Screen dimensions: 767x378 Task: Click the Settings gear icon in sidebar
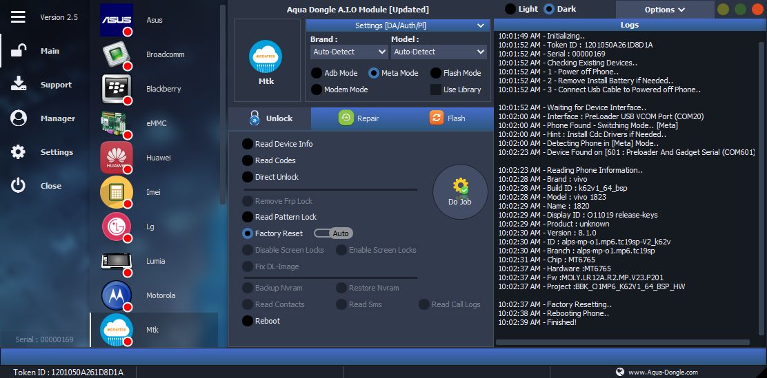click(x=18, y=152)
